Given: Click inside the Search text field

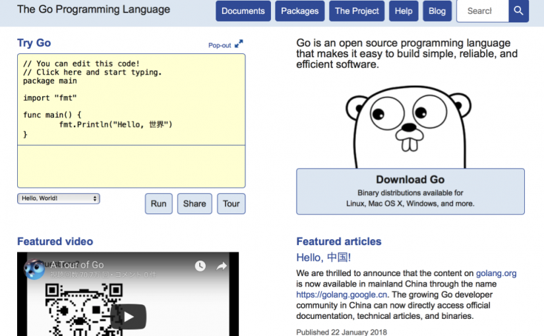Looking at the screenshot, I should point(481,11).
